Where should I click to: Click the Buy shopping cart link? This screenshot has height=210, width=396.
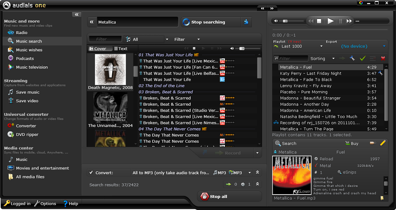pos(352,144)
